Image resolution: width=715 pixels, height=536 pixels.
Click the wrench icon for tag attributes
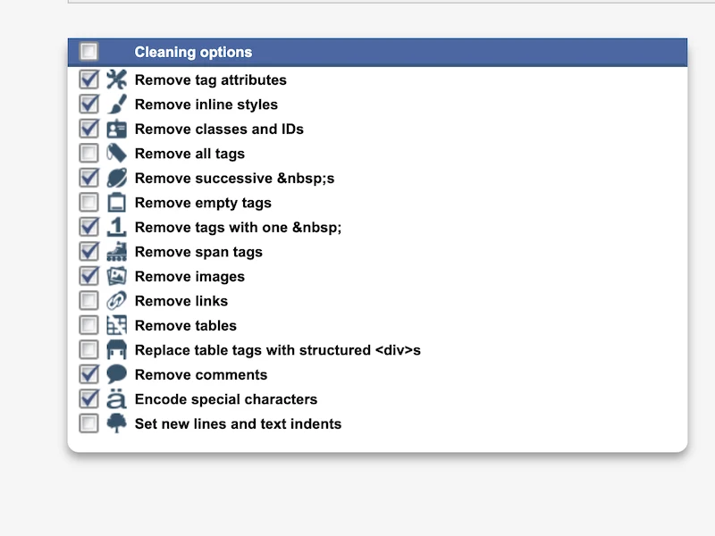tap(117, 80)
